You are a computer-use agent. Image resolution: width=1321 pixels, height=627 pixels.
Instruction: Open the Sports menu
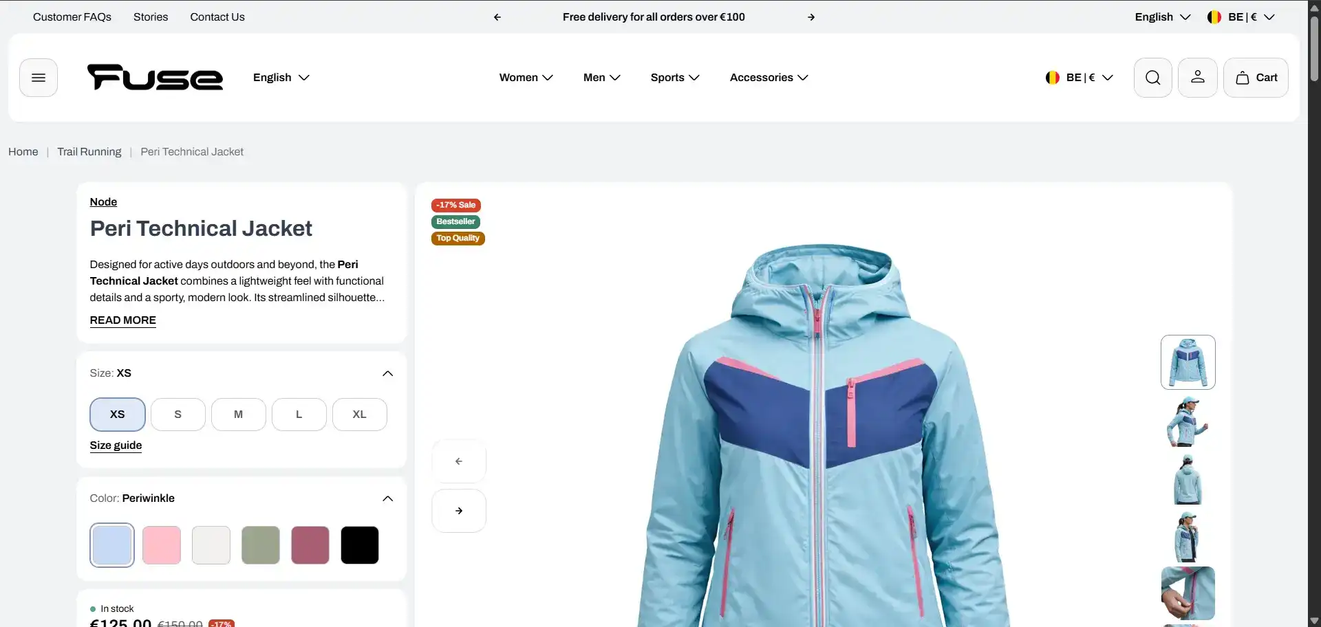coord(675,78)
